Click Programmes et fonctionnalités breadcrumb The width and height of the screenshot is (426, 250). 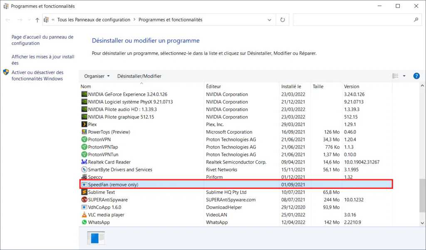tap(170, 20)
